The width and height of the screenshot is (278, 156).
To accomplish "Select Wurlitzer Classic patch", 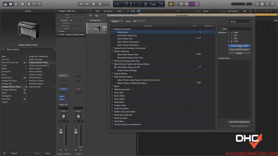I will point(36,81).
